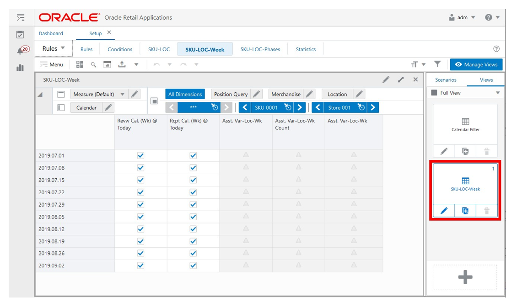Image resolution: width=512 pixels, height=303 pixels.
Task: Open the Scenarios tab in the side panel
Action: [446, 80]
